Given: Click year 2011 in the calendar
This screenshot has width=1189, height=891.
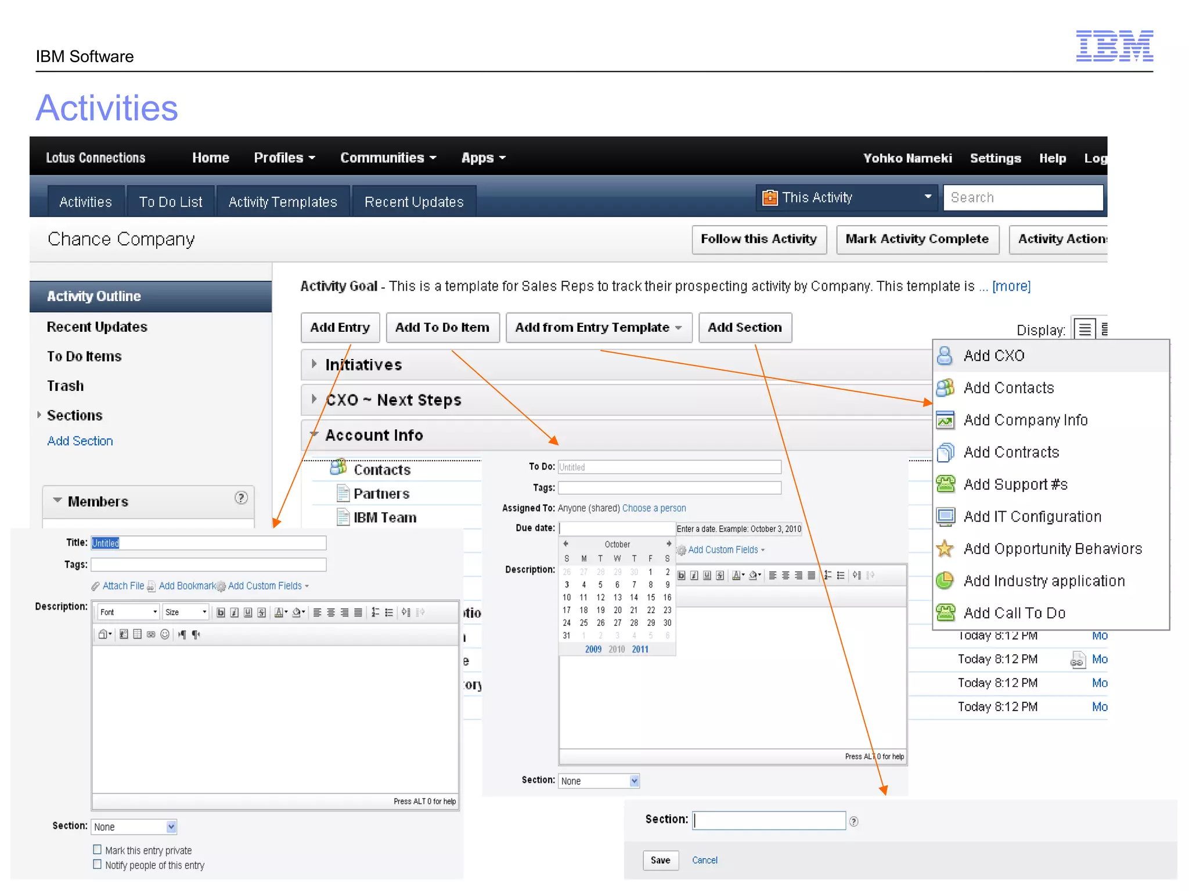Looking at the screenshot, I should (x=640, y=649).
